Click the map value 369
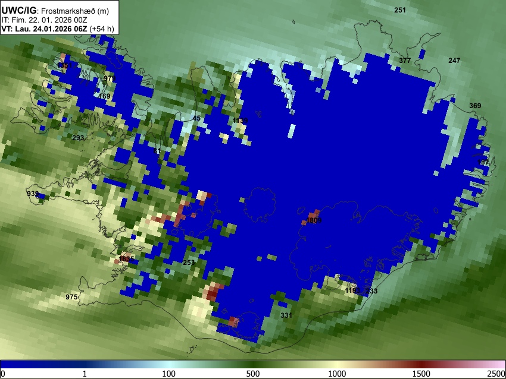The height and width of the screenshot is (379, 506). coord(475,106)
